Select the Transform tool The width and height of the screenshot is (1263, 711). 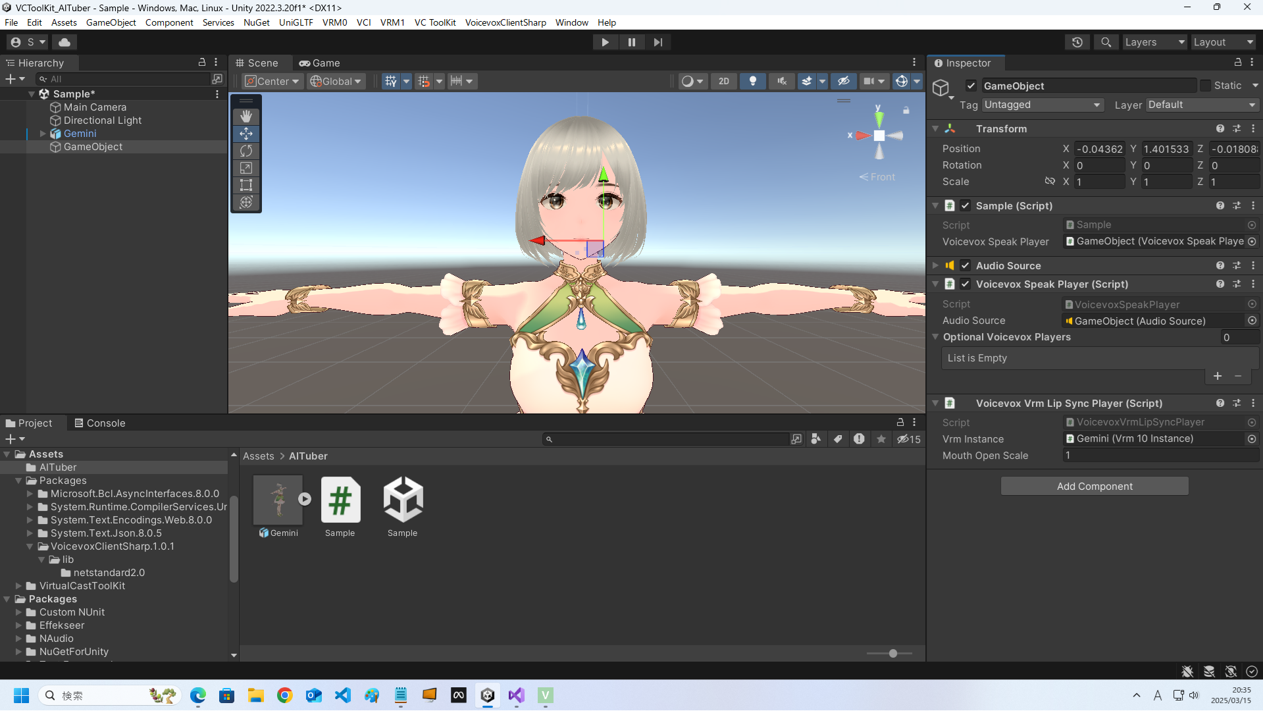click(246, 202)
